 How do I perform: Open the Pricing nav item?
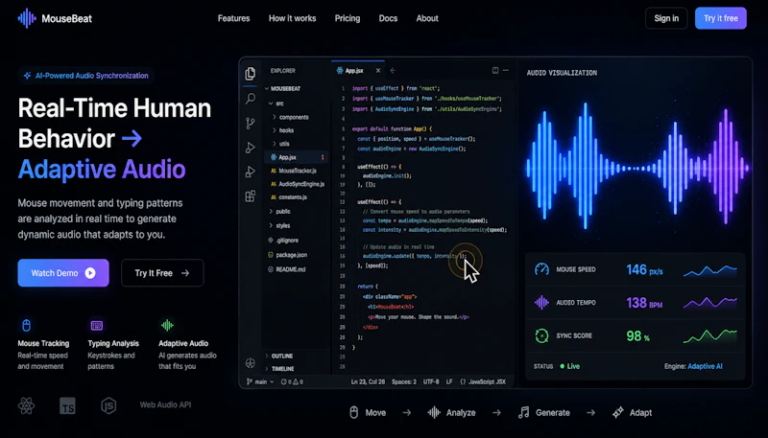pos(348,18)
